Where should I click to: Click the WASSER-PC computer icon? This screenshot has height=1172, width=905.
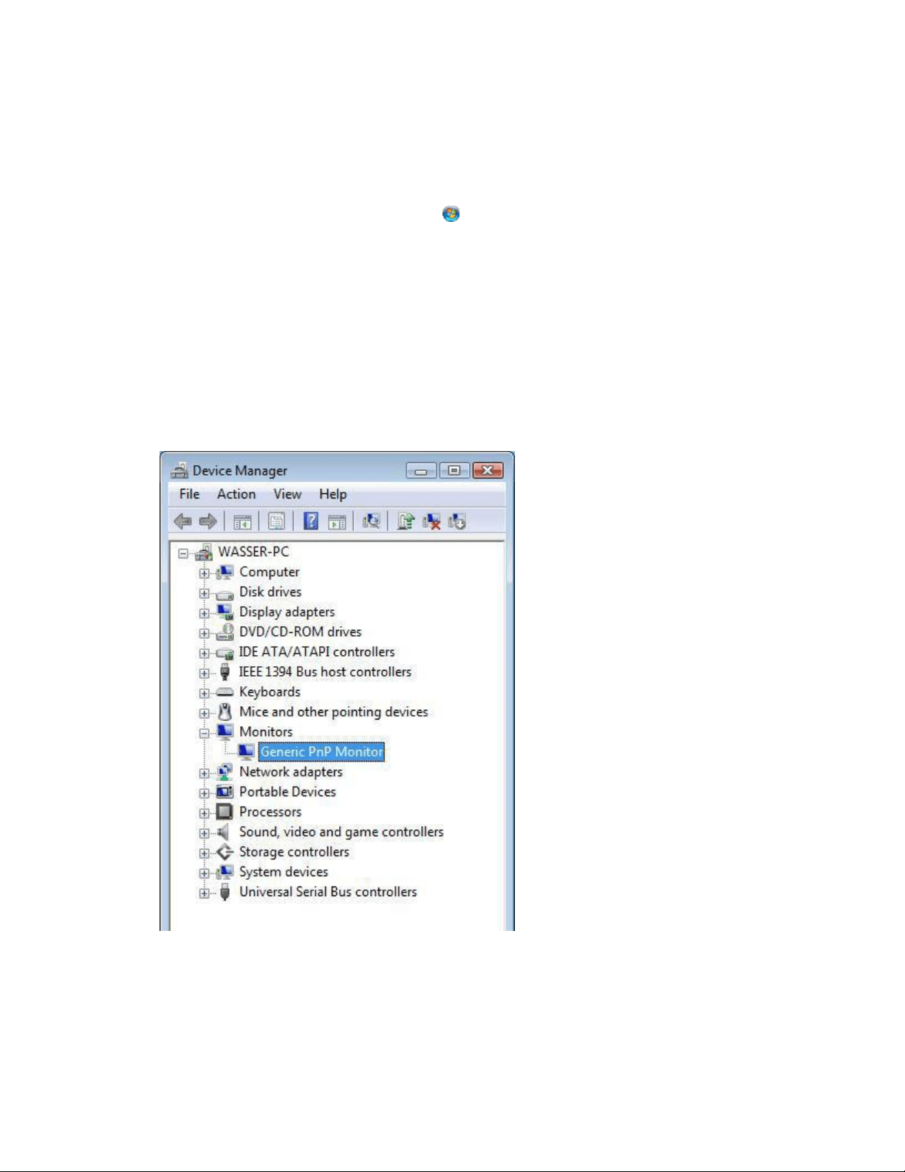[x=204, y=552]
